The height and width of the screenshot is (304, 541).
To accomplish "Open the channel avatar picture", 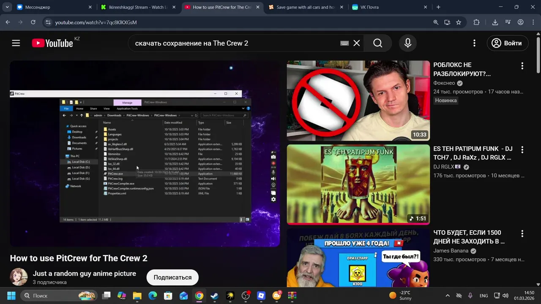I will pos(19,277).
